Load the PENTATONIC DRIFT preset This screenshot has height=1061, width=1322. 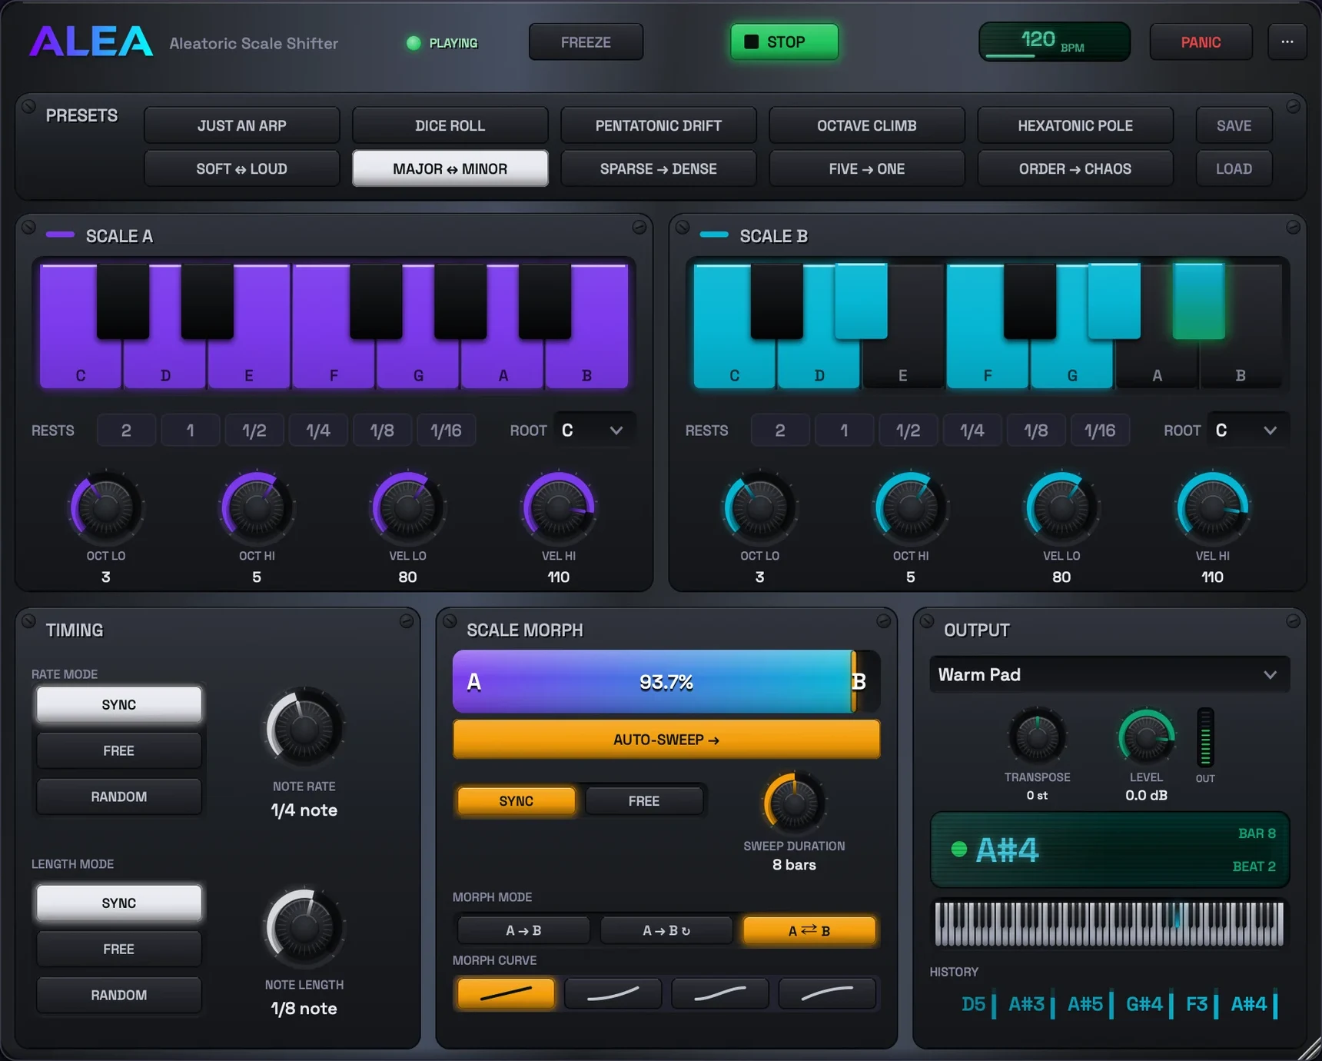click(658, 125)
